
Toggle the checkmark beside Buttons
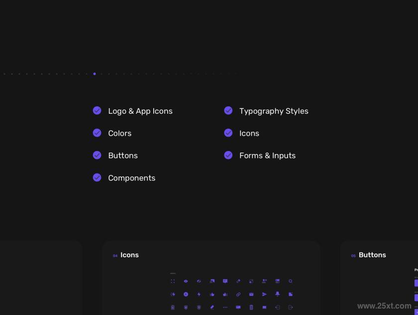point(97,155)
